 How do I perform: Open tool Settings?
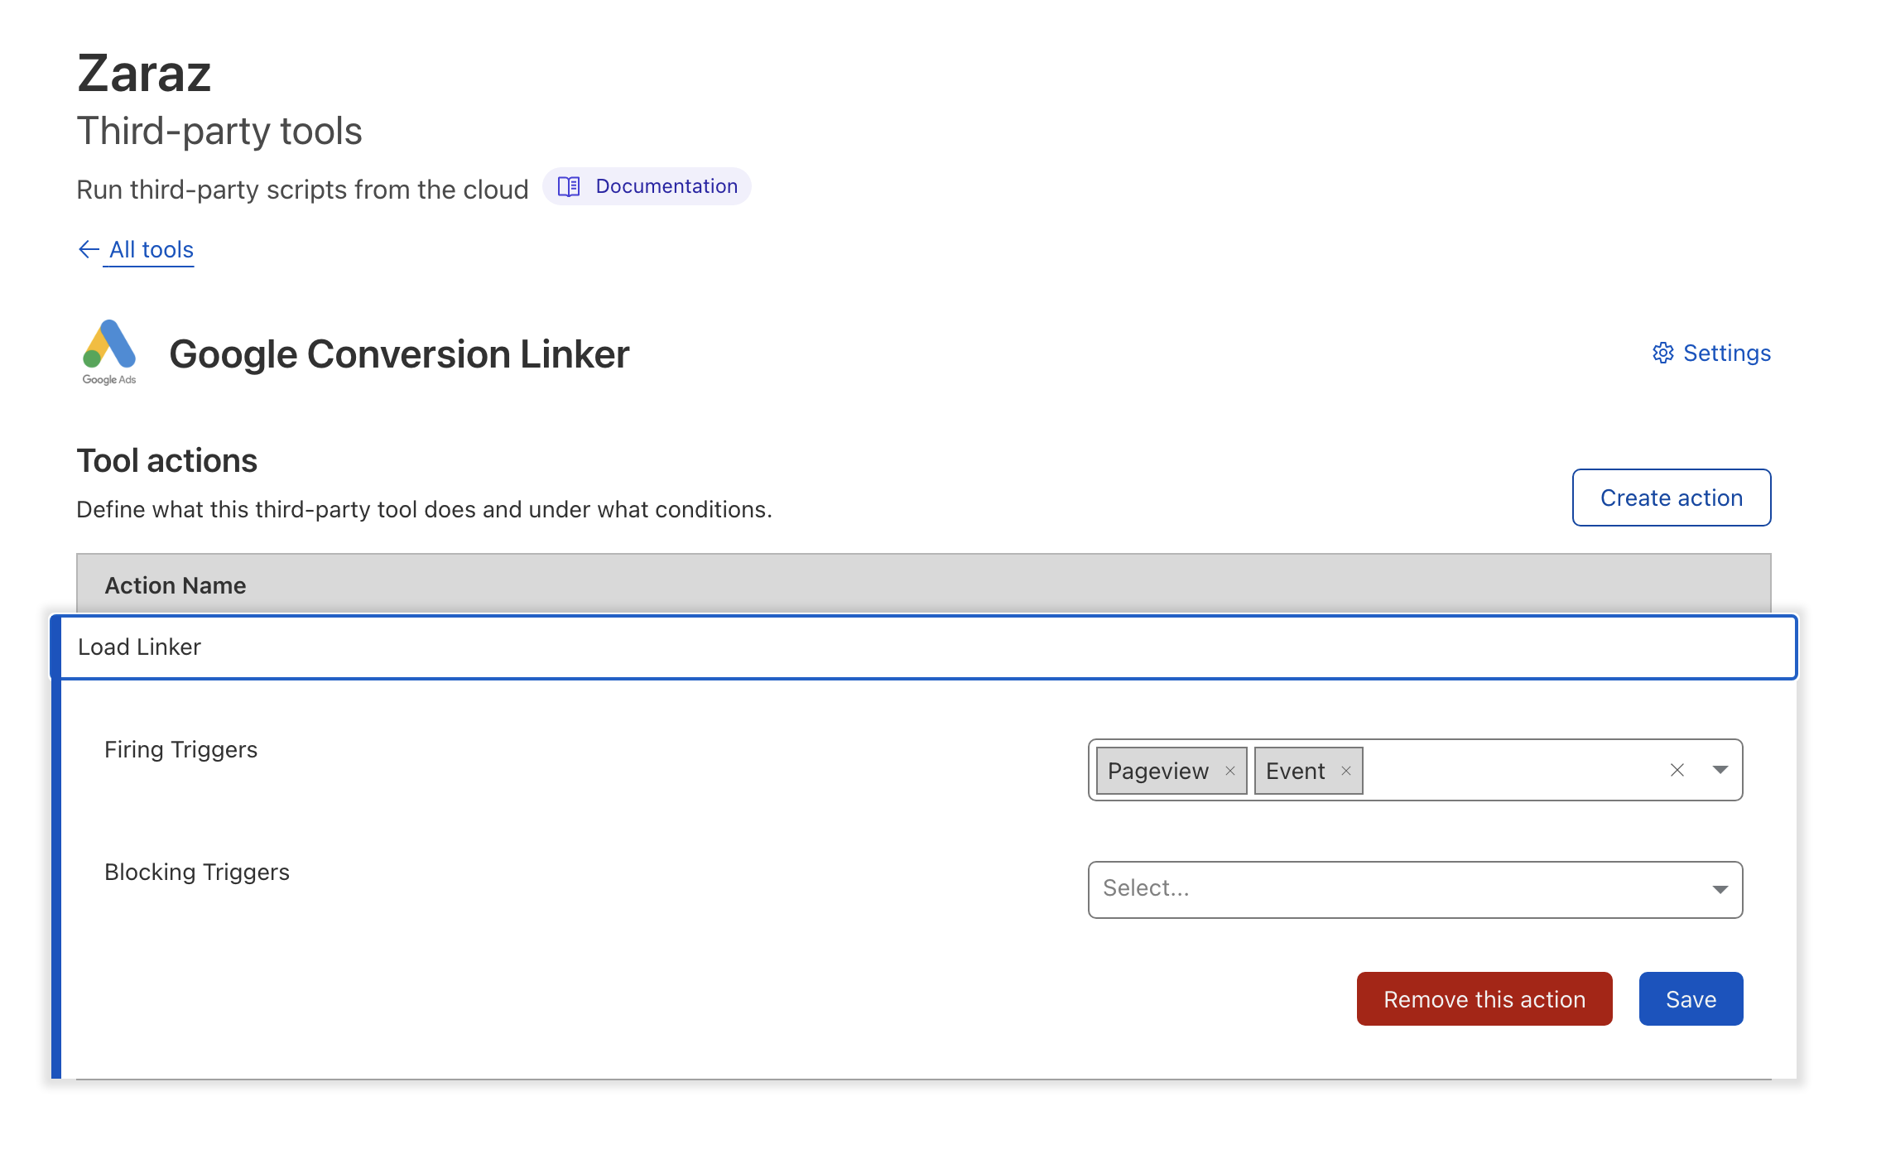(x=1711, y=353)
